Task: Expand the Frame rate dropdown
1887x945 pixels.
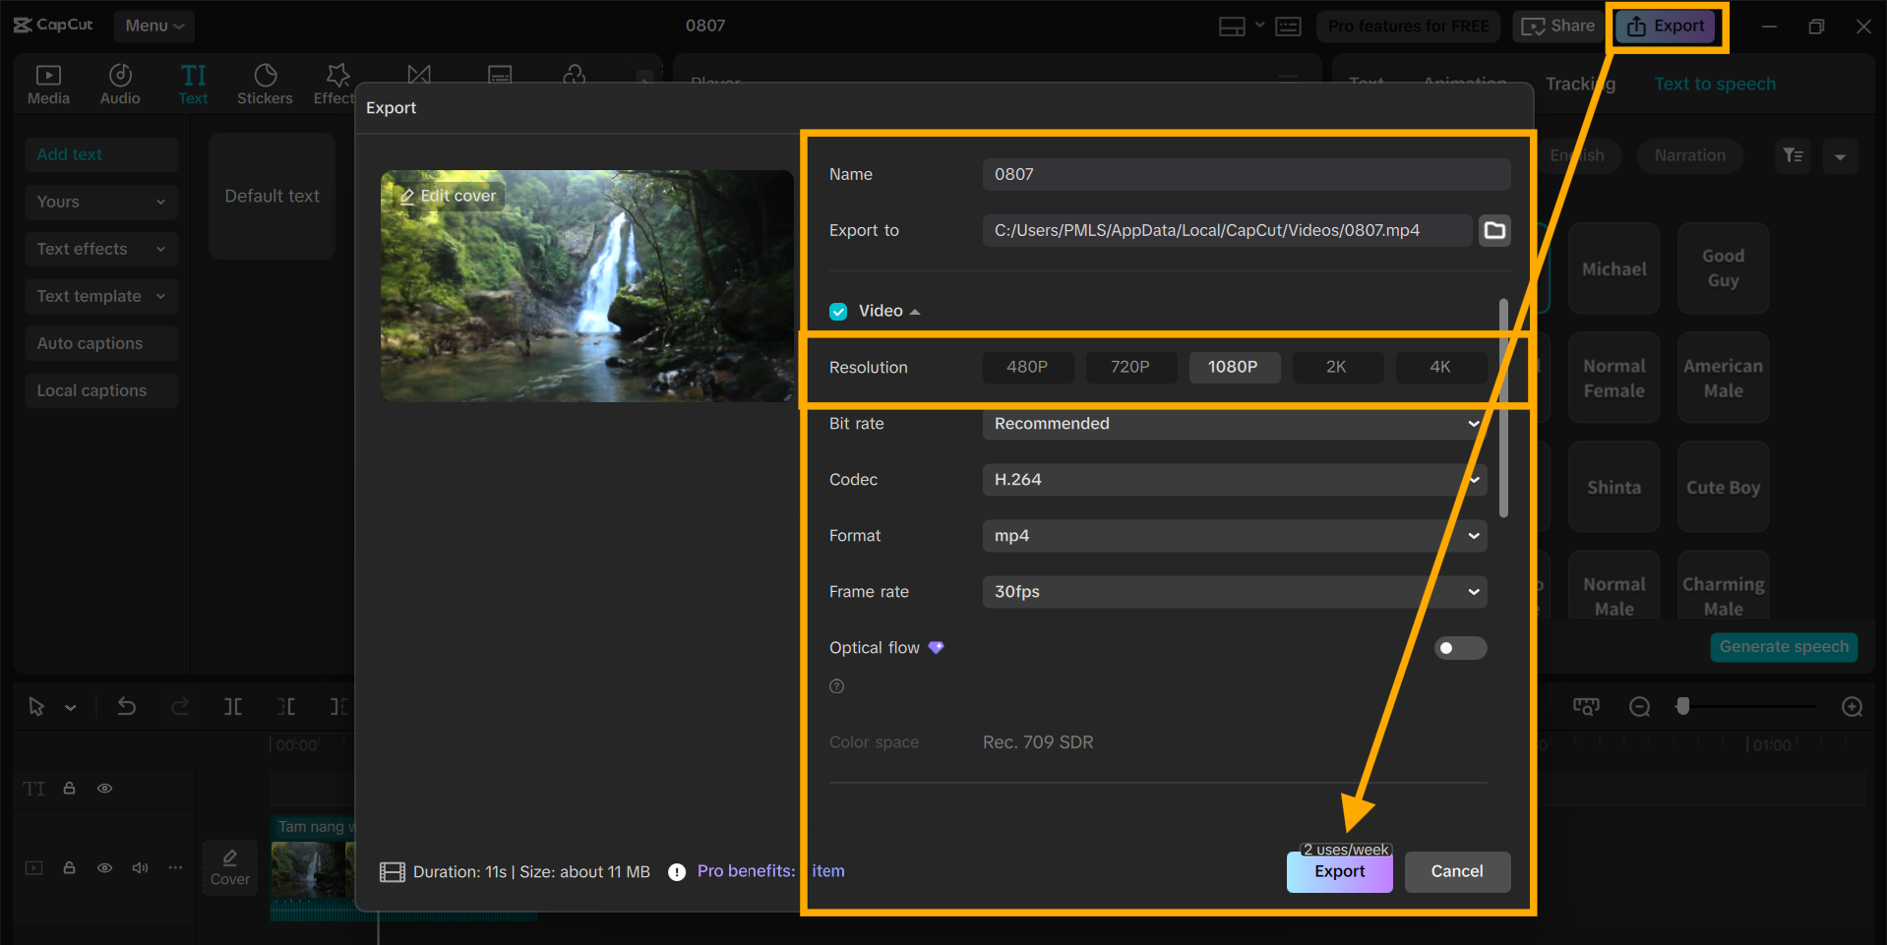Action: pyautogui.click(x=1234, y=592)
